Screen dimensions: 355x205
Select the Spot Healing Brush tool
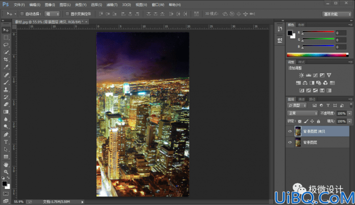tap(6, 75)
